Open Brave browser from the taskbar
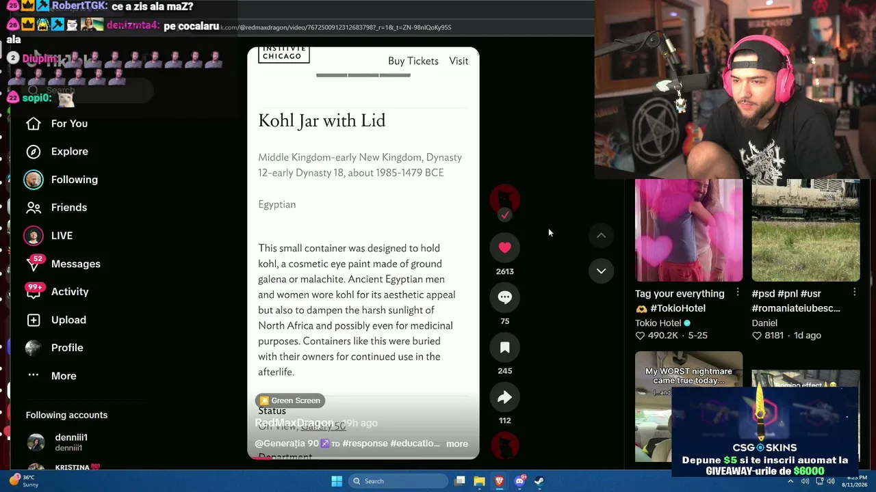 point(499,481)
